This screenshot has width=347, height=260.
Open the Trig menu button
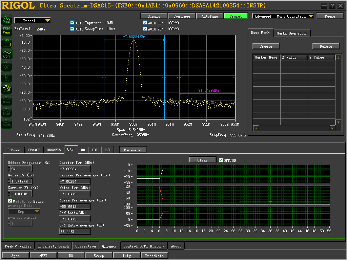(x=127, y=255)
